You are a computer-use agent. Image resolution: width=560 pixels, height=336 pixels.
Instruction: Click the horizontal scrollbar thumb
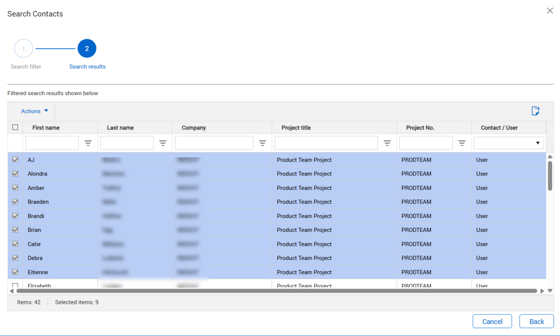coord(277,291)
